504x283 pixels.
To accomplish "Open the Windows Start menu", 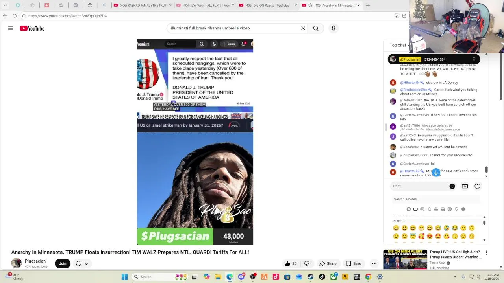I will 124,277.
